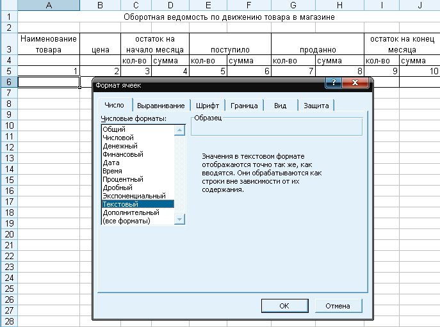440x327 pixels.
Task: Click the Наименование товара cell
Action: coord(49,44)
